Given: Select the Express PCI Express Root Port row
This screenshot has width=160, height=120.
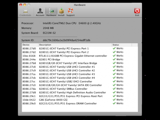Looking at the screenshot, I should 80,96.
